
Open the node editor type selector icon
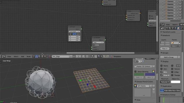[3, 56]
